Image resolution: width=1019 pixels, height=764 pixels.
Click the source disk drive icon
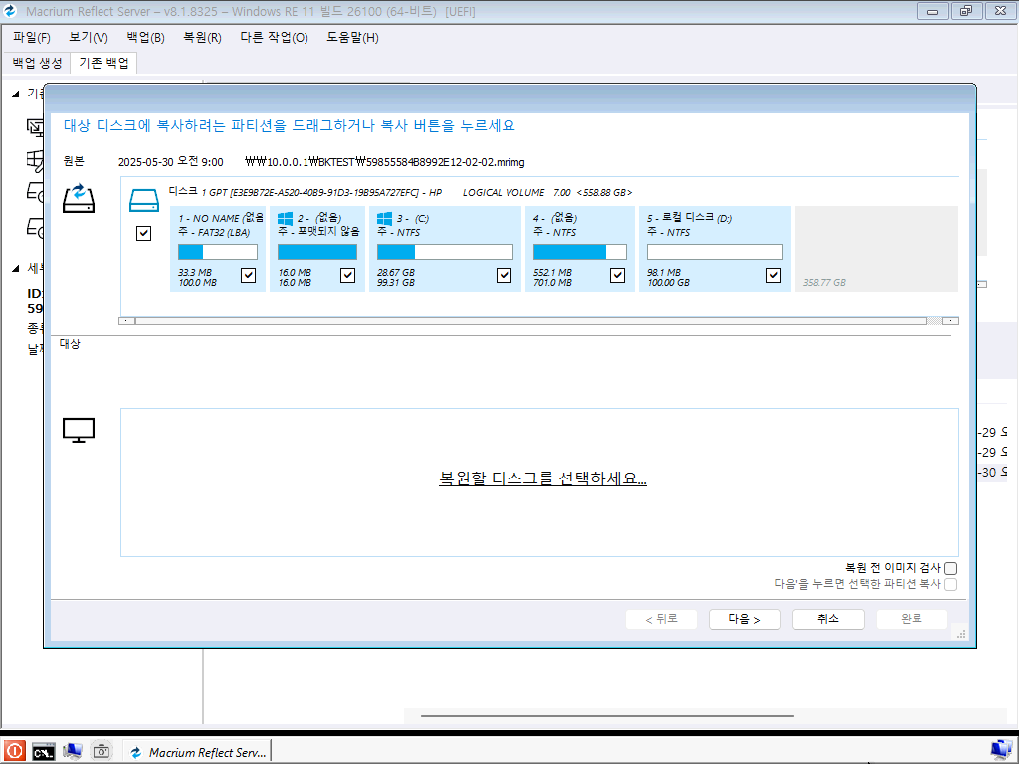pyautogui.click(x=144, y=200)
